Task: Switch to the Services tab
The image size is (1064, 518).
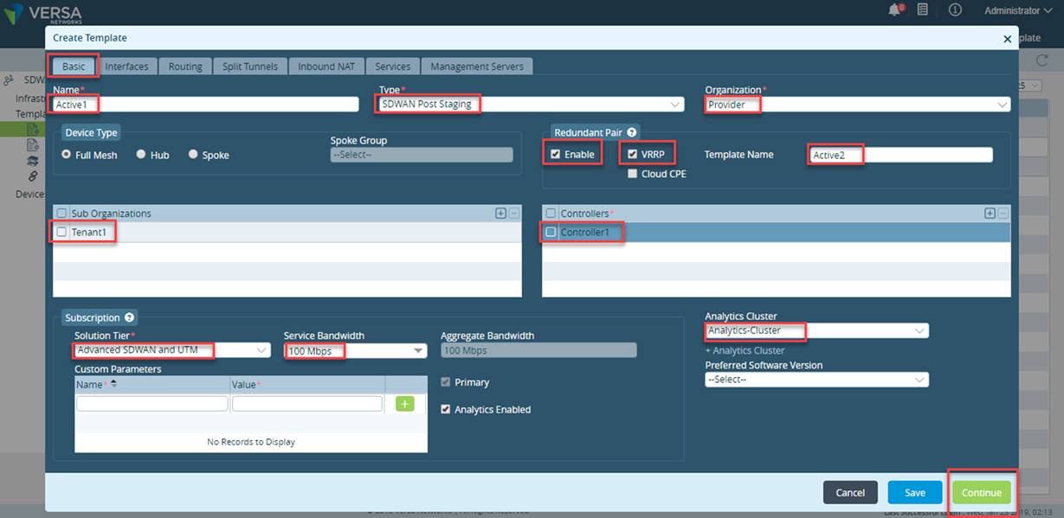Action: [393, 67]
